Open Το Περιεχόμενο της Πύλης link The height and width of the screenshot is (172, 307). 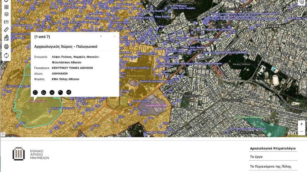pyautogui.click(x=270, y=166)
